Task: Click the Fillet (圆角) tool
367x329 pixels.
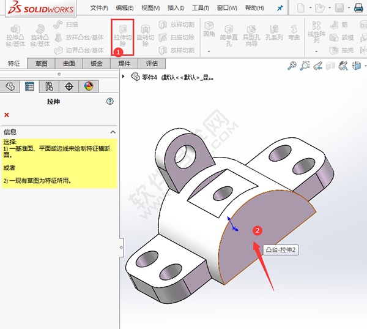Action: coord(209,29)
